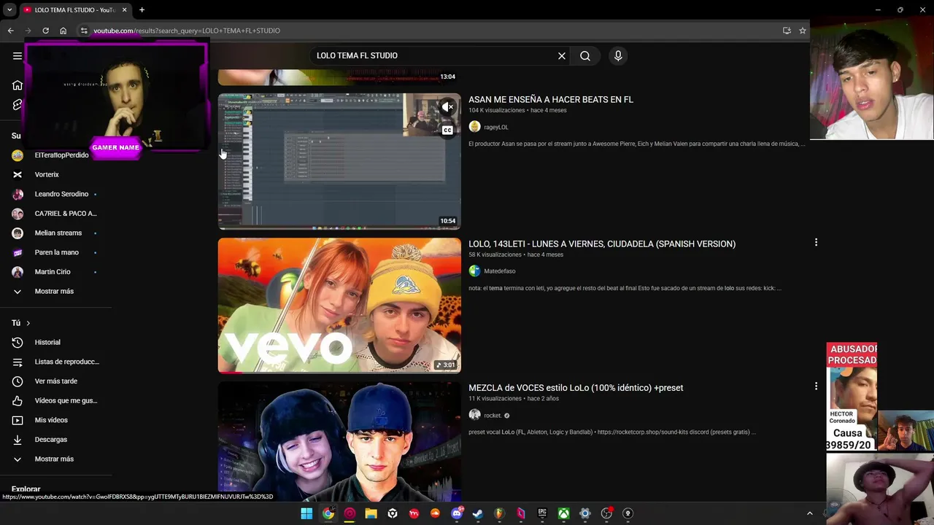The height and width of the screenshot is (525, 934).
Task: Open Discord from the taskbar
Action: (x=457, y=513)
